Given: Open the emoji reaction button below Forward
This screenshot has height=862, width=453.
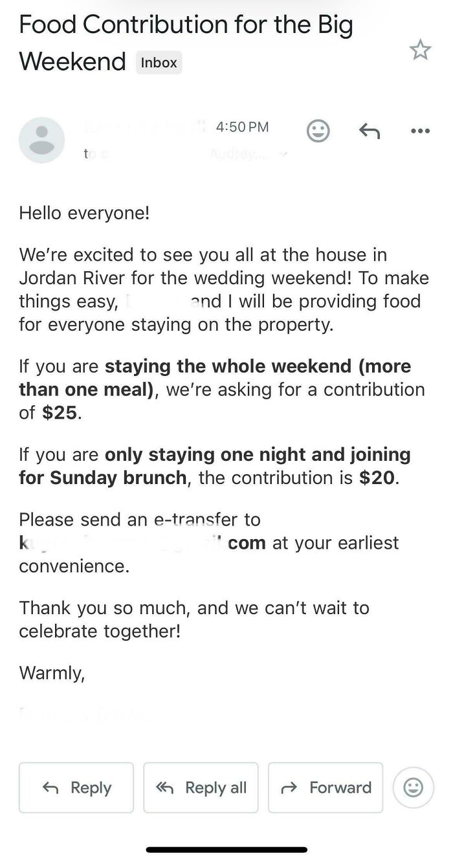Looking at the screenshot, I should tap(413, 788).
